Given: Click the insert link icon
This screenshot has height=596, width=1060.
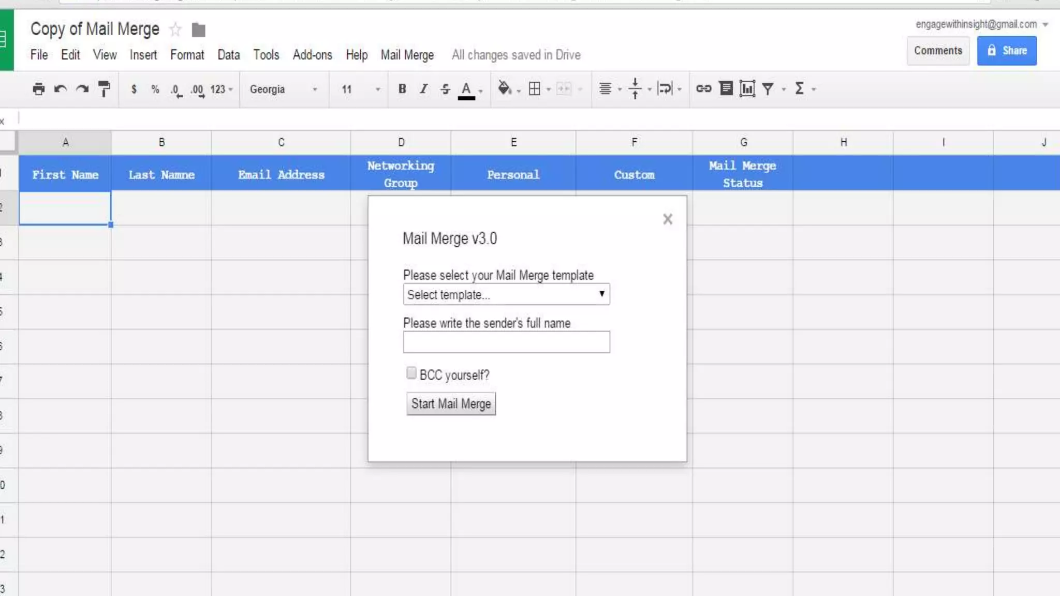Looking at the screenshot, I should point(703,89).
